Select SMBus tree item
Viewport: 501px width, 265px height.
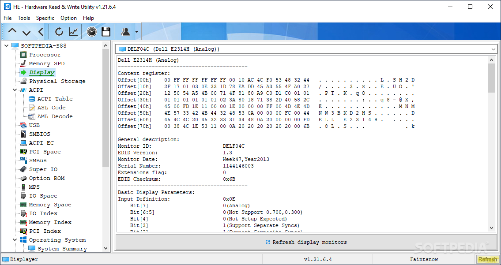point(38,160)
